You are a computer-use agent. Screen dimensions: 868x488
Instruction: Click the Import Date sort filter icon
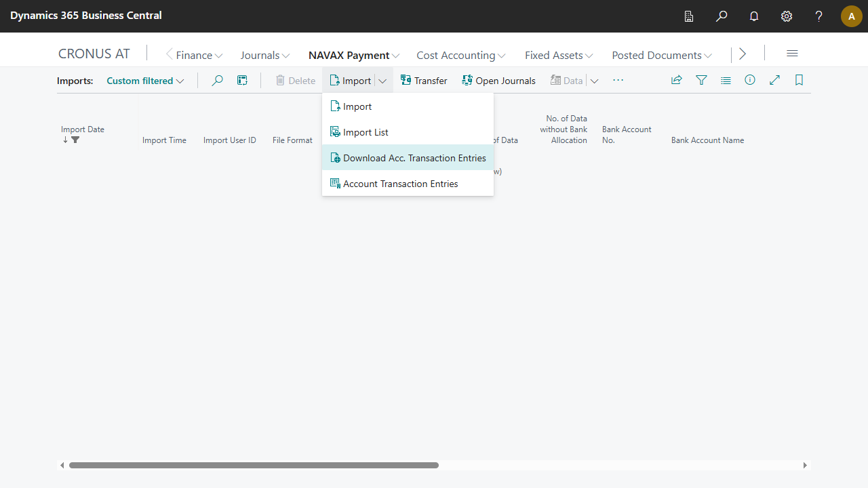pos(75,140)
